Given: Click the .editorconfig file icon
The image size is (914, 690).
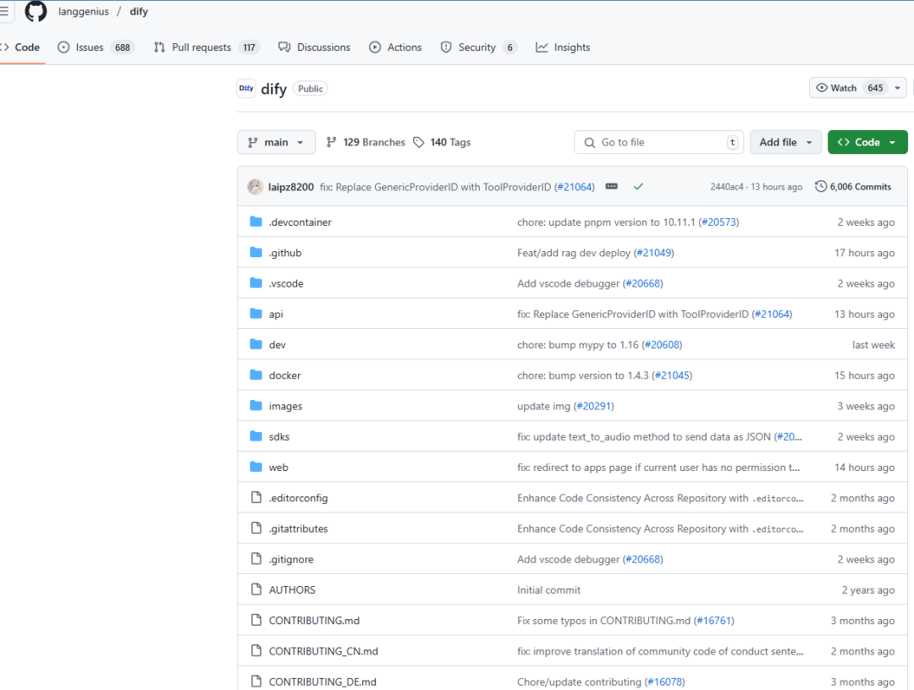Looking at the screenshot, I should [256, 497].
